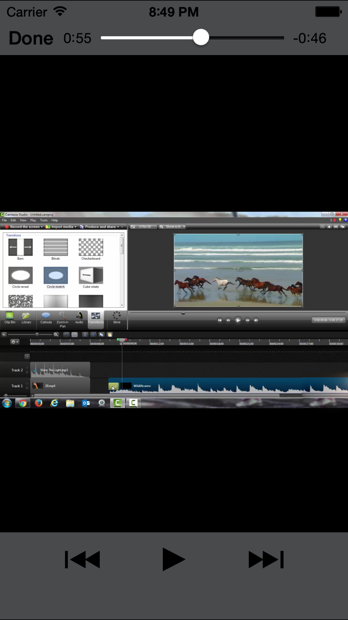Open the Windows Start button

click(7, 403)
